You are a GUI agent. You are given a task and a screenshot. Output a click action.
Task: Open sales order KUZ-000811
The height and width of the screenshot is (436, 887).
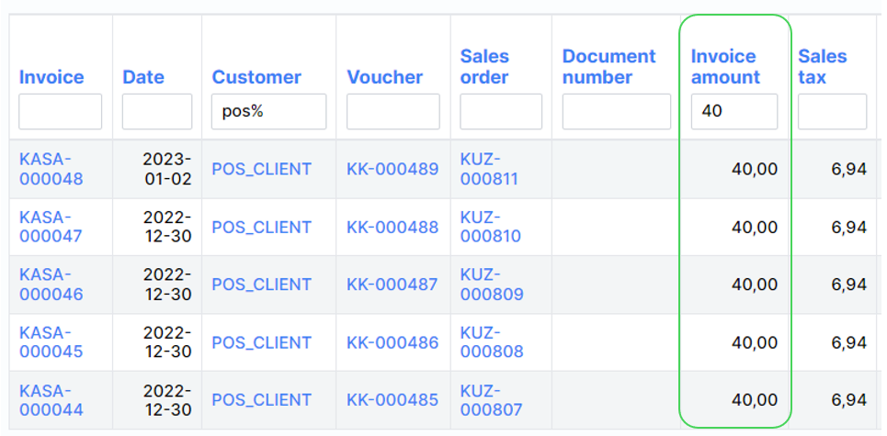[489, 169]
